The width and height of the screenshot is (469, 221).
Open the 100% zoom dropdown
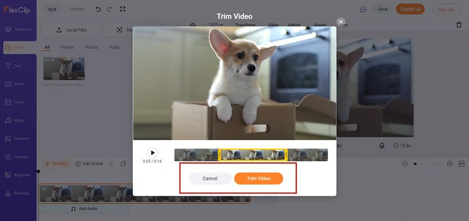click(x=215, y=25)
